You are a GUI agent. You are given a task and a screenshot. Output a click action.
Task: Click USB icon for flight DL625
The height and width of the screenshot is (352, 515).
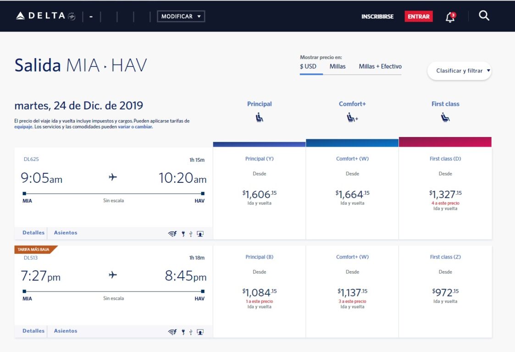(191, 234)
